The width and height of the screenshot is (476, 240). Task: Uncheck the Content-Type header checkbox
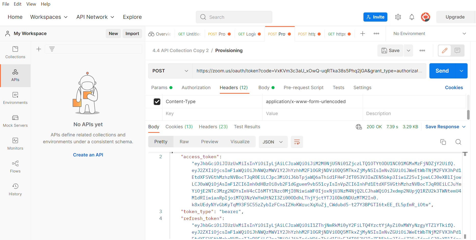(x=157, y=102)
